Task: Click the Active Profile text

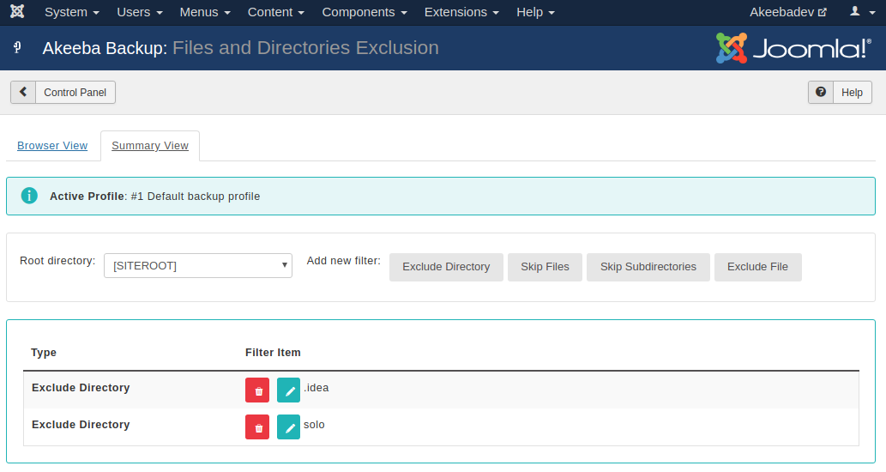Action: (x=155, y=197)
